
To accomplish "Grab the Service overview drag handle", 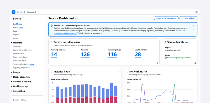I will (x=51, y=42).
